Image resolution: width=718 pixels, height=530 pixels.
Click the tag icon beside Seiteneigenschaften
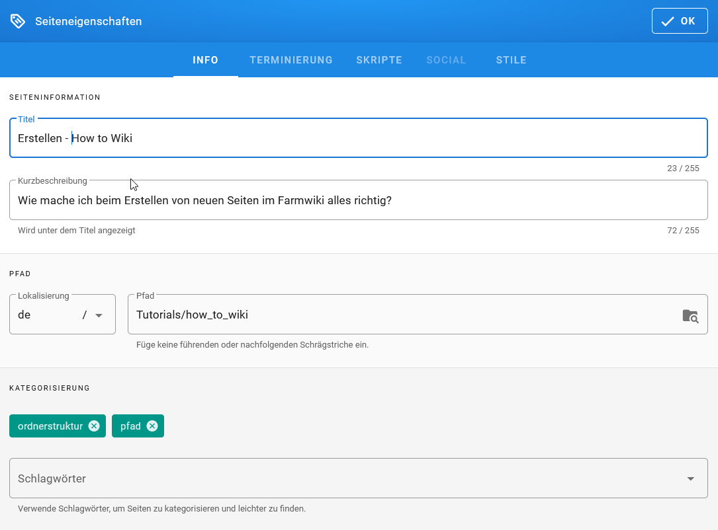click(18, 21)
